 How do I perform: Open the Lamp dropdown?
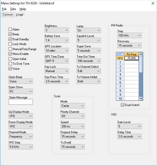click(89, 30)
